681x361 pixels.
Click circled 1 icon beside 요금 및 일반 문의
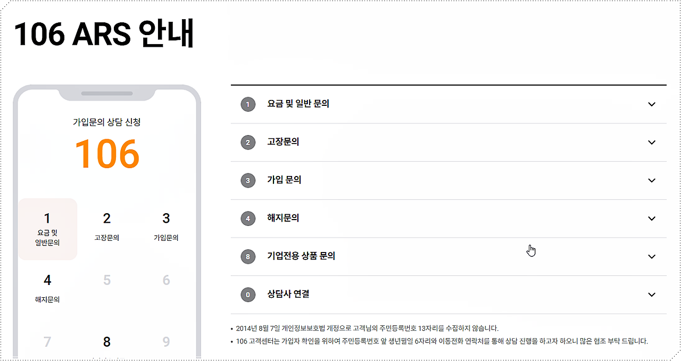coord(247,104)
